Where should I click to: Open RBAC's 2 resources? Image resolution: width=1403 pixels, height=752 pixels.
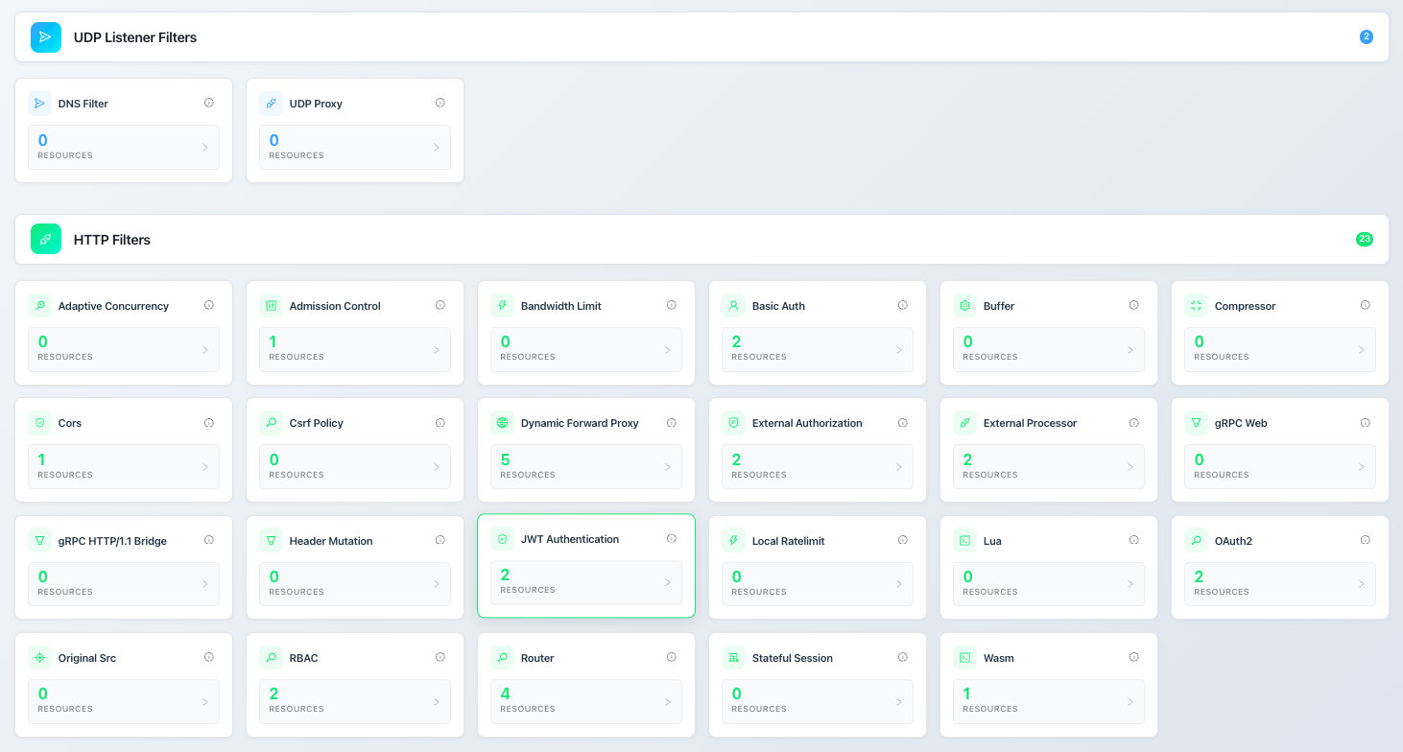(x=347, y=701)
